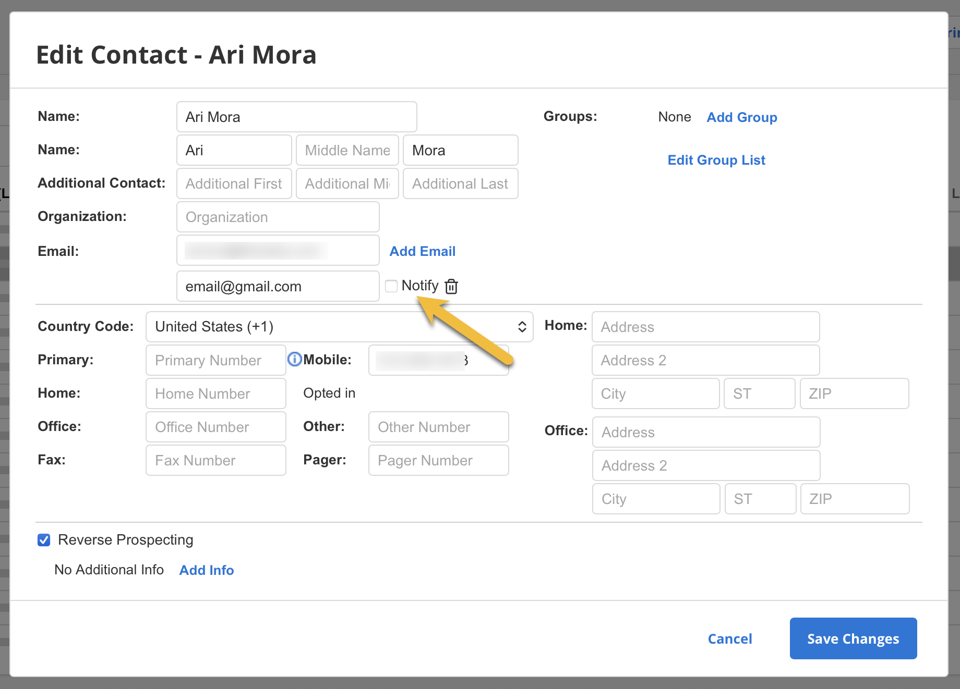Click the Primary Number field
960x689 pixels.
tap(216, 360)
